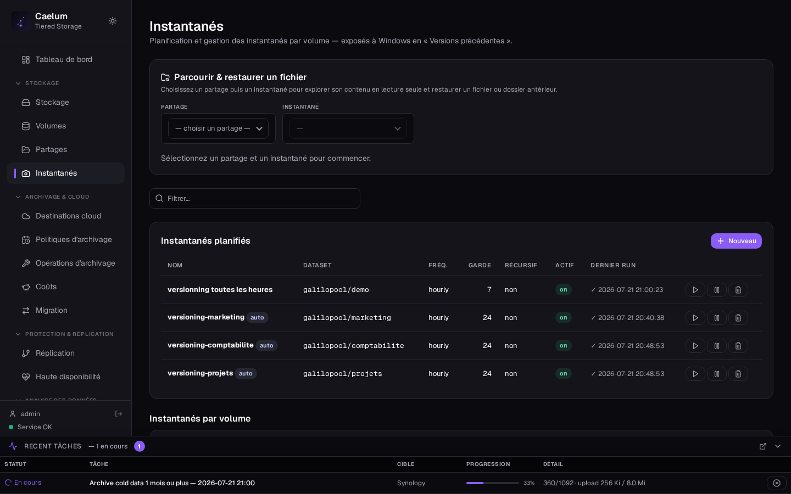
Task: Click the 'auto' tag on versioning-projets
Action: coord(246,374)
